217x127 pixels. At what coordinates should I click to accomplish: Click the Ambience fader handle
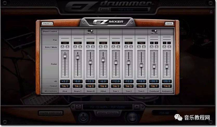(x=167, y=66)
